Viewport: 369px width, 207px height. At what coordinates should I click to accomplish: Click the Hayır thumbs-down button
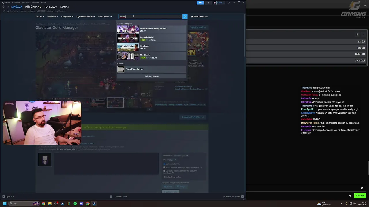pos(181,187)
